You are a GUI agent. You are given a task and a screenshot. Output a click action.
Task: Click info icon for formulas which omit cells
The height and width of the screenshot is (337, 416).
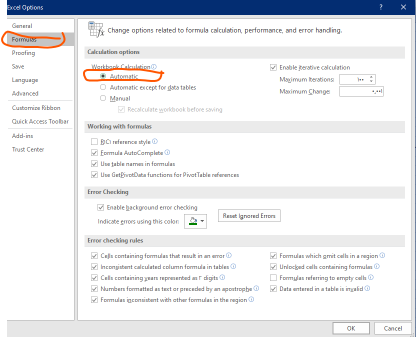382,255
